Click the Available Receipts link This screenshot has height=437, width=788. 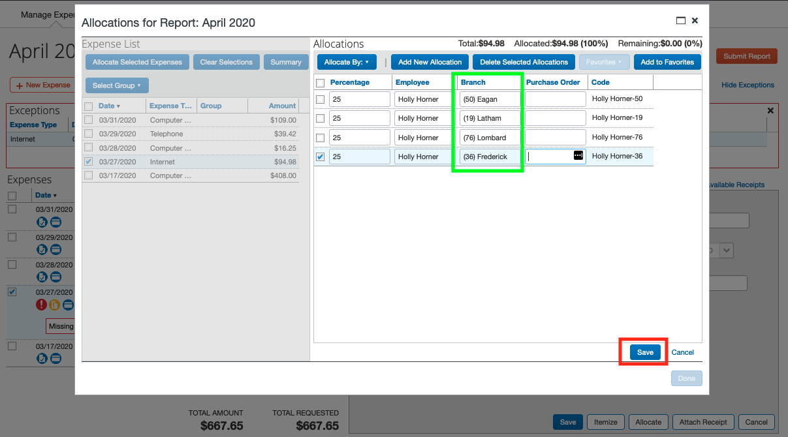tap(736, 185)
